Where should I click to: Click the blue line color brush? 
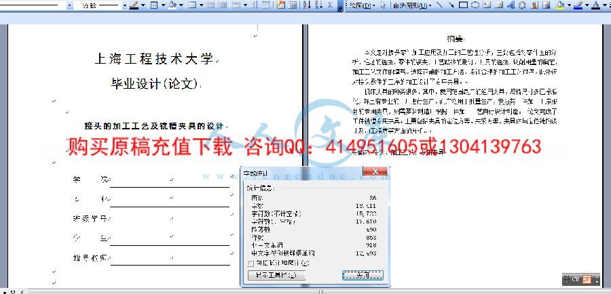[x=578, y=5]
